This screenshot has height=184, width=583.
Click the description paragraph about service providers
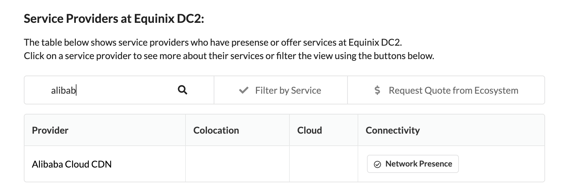pos(229,49)
